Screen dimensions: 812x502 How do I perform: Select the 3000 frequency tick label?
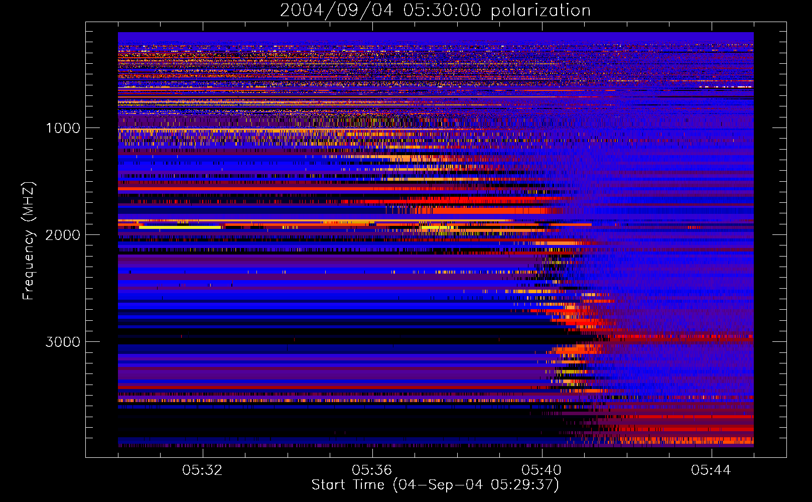63,342
